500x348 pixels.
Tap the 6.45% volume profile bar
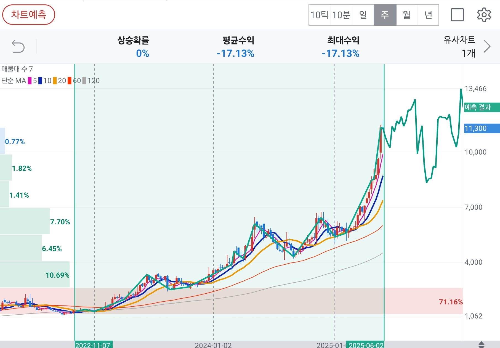click(x=21, y=248)
